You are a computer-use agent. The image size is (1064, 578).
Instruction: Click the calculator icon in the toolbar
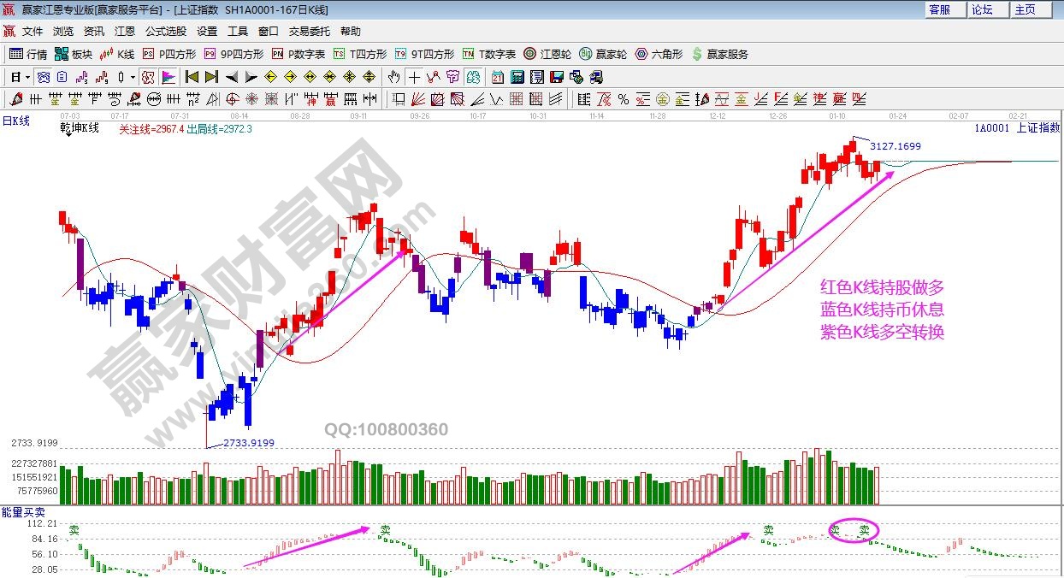click(517, 77)
